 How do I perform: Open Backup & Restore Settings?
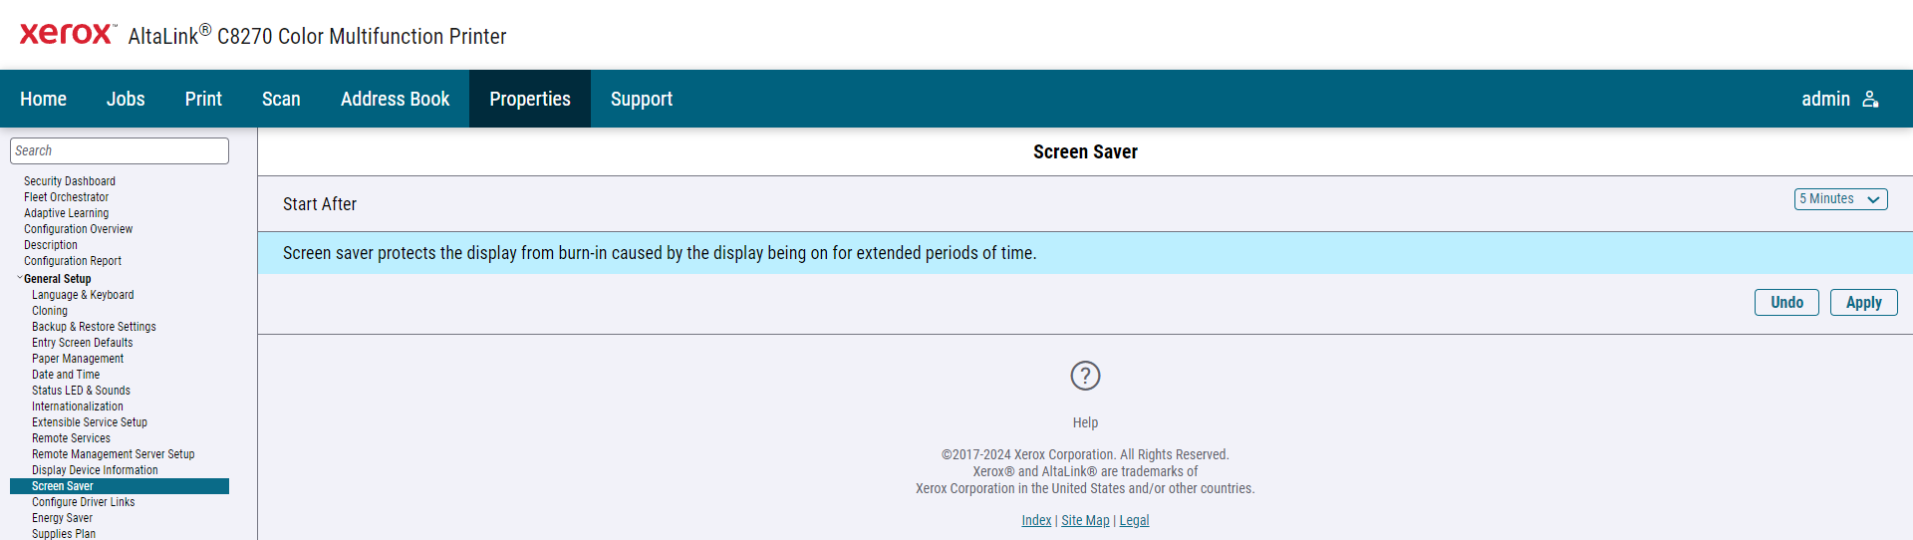[94, 327]
